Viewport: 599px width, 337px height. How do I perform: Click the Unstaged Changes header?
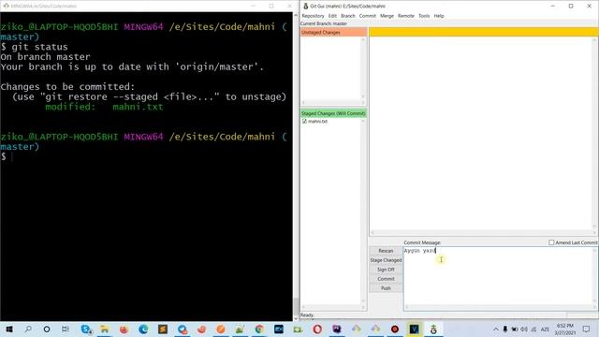333,33
